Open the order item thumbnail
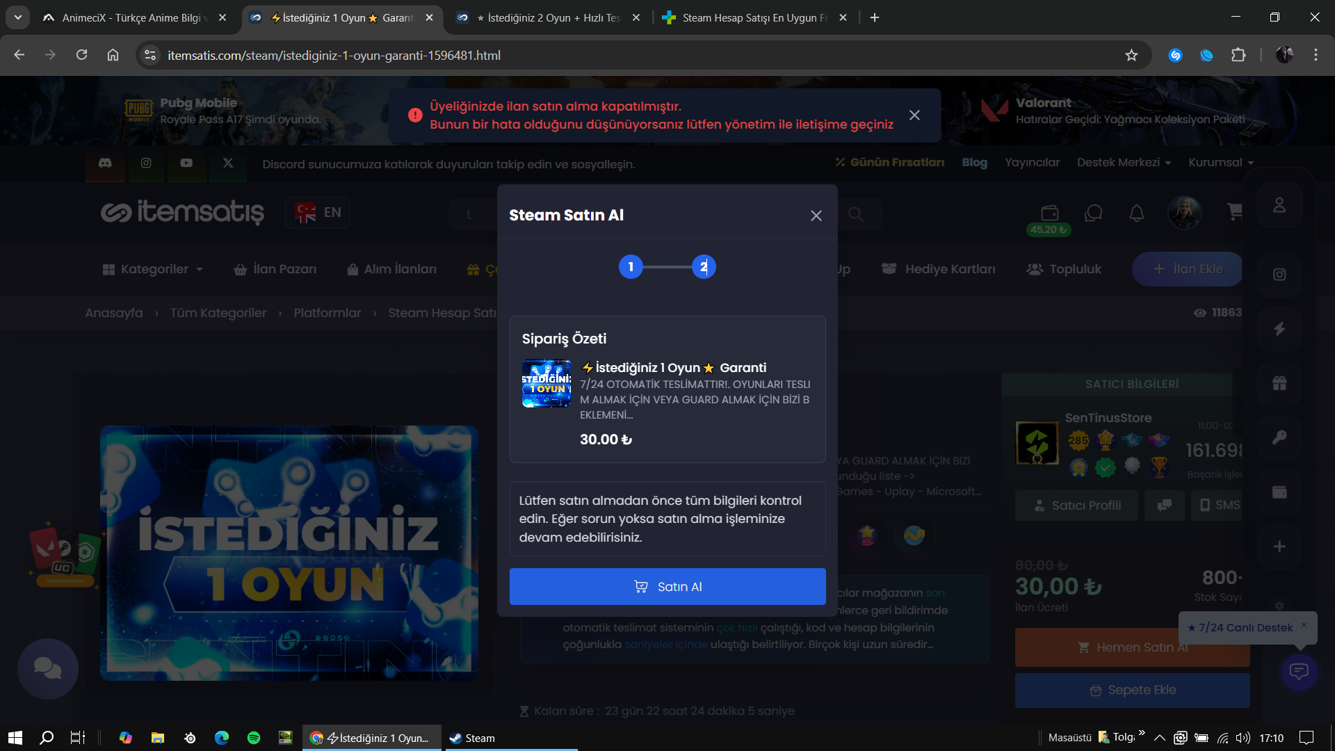1335x751 pixels. (547, 383)
